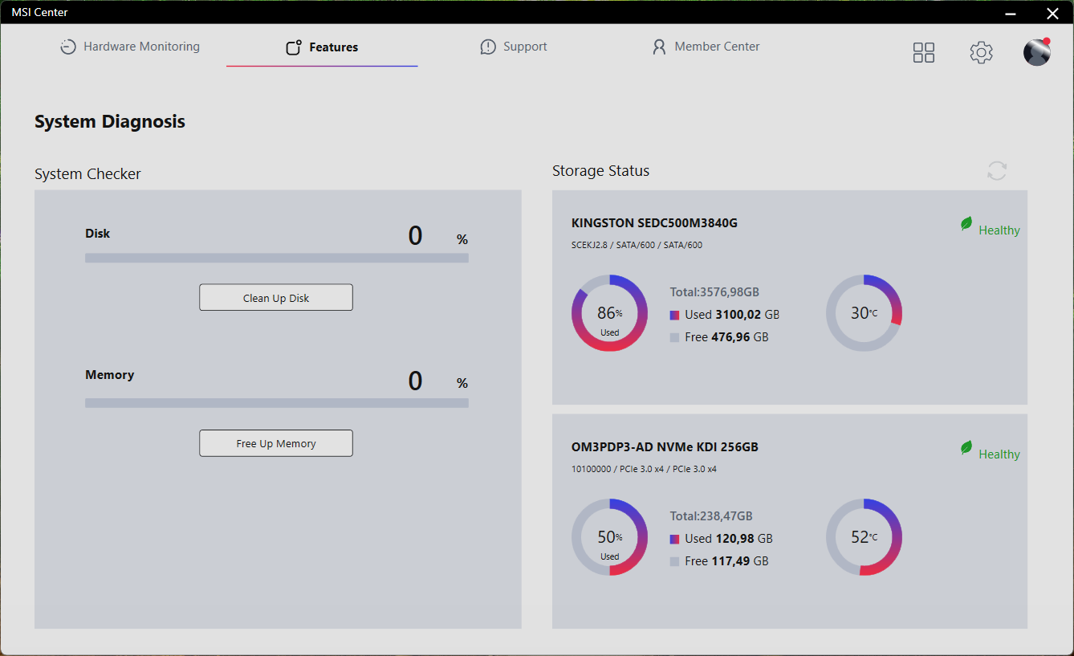The width and height of the screenshot is (1074, 656).
Task: Click the KINGSTON drive healthy leaf icon
Action: tap(966, 224)
